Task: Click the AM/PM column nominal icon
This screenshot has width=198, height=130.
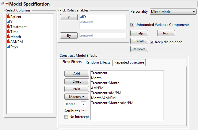Action: coord(8,42)
